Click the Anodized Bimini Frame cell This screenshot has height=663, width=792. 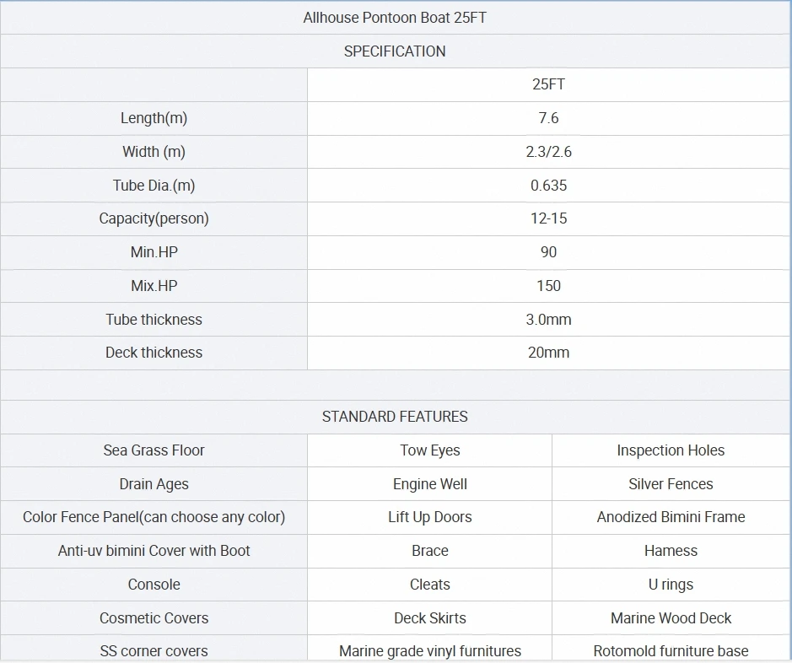pos(671,517)
